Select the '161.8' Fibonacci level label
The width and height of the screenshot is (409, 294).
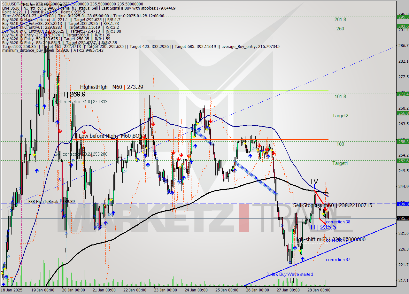click(340, 97)
